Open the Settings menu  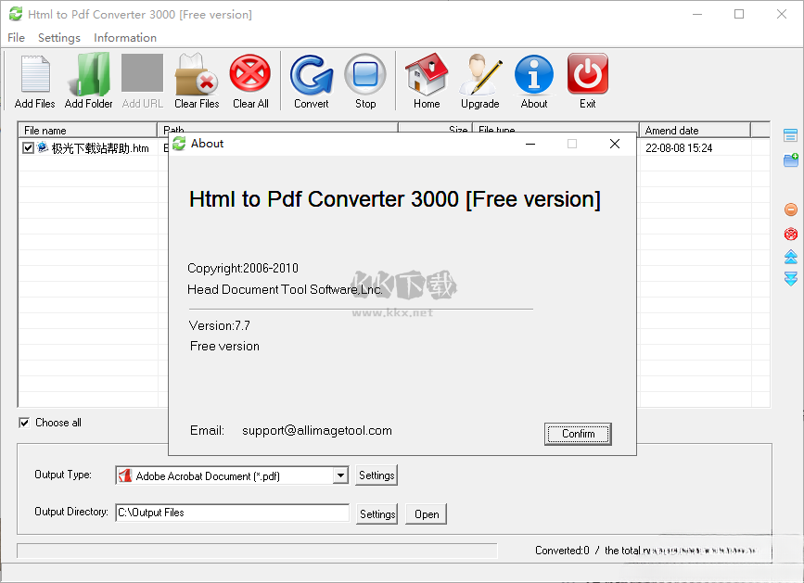(x=58, y=38)
